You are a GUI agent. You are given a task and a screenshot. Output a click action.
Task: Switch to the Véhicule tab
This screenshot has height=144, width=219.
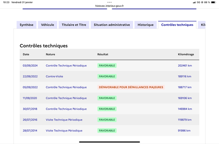(47, 25)
